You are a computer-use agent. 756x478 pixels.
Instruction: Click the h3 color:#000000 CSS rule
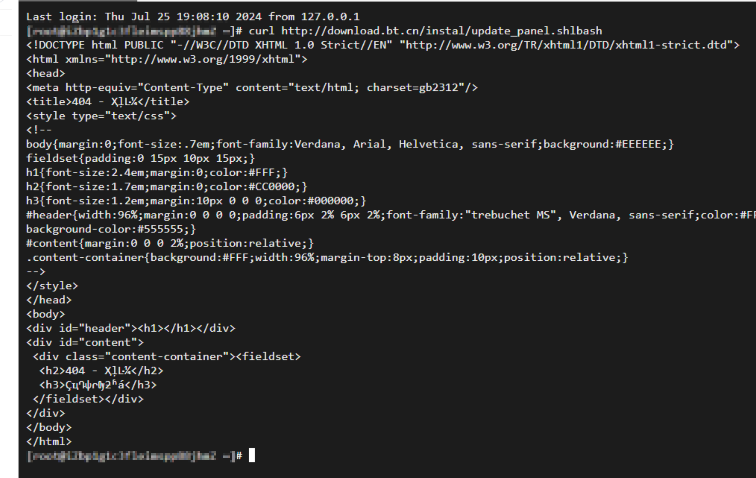click(196, 201)
